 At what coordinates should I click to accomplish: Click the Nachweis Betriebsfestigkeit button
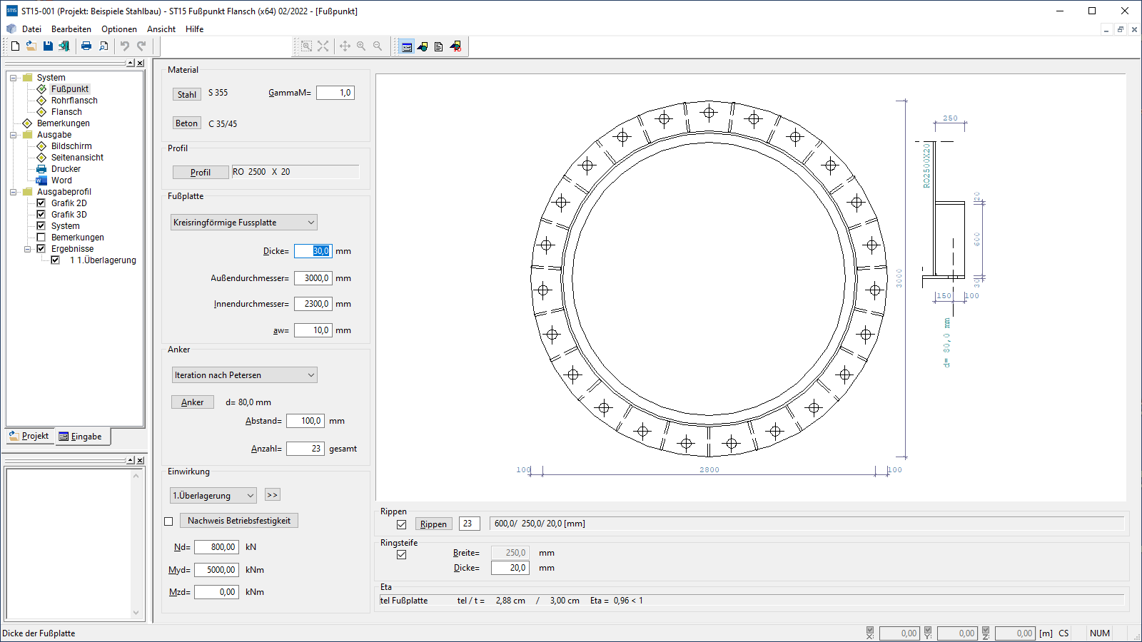(x=238, y=521)
